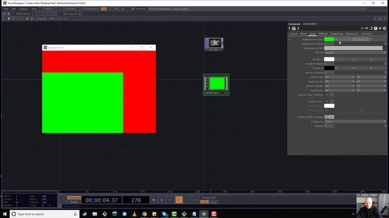Click the green Background Color swatch
Image resolution: width=389 pixels, height=218 pixels.
click(x=329, y=39)
